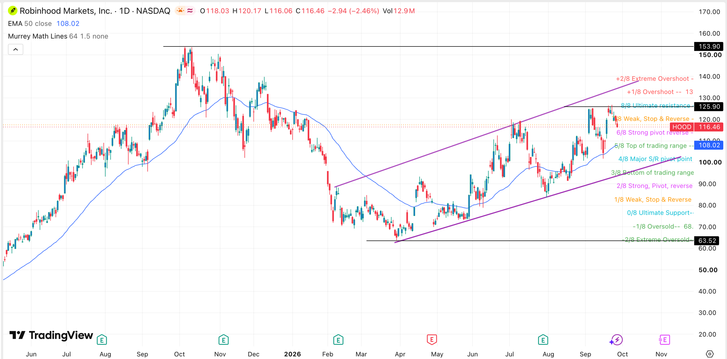727x359 pixels.
Task: Click the red May earnings marker
Action: [x=432, y=339]
